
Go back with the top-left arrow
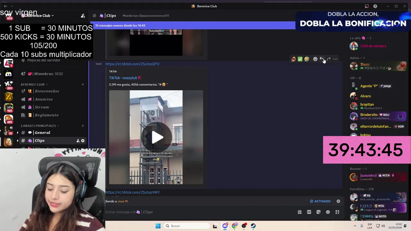[5, 6]
